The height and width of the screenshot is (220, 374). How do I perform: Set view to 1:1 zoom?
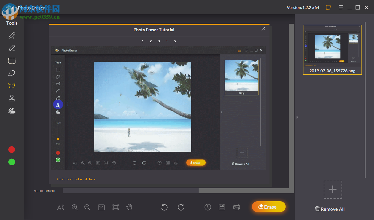tap(101, 207)
